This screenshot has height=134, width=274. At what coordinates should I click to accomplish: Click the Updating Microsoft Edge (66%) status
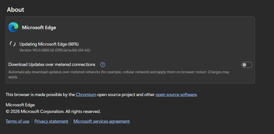point(49,44)
